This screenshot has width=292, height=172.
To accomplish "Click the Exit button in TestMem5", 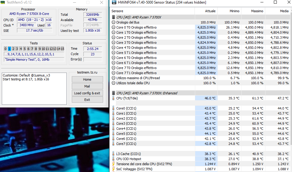I will (87, 100).
